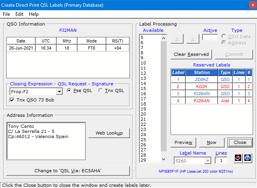Click the HP LaserJet printer name text

[x=196, y=171]
